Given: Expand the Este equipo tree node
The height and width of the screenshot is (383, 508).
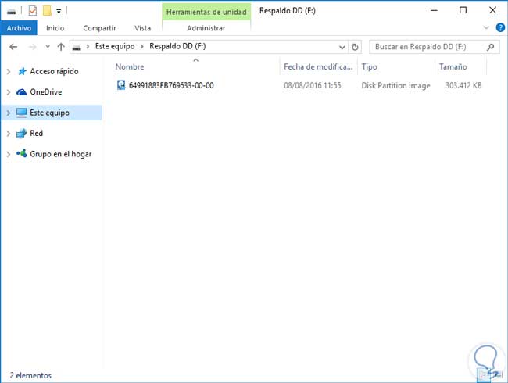Looking at the screenshot, I should [9, 113].
